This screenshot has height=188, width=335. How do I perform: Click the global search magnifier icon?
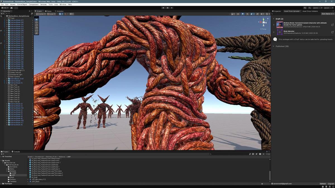[310, 8]
